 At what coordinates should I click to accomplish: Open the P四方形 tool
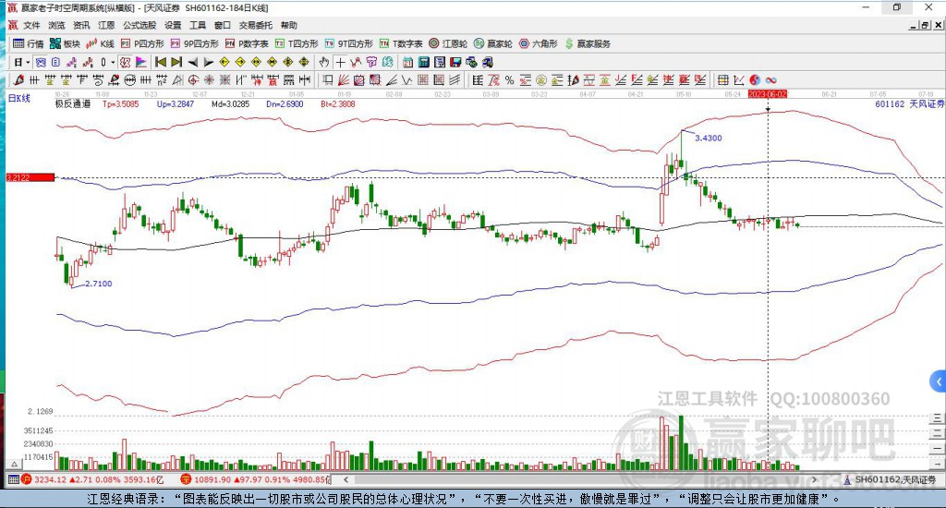[x=142, y=43]
